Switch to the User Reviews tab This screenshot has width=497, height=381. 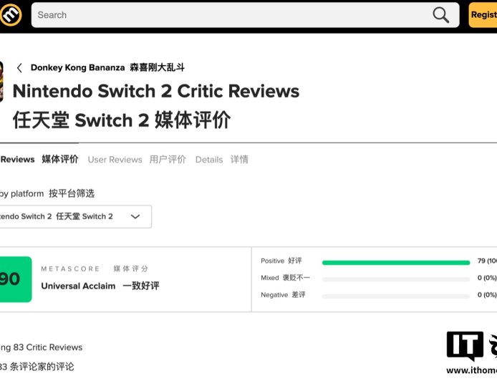point(115,160)
